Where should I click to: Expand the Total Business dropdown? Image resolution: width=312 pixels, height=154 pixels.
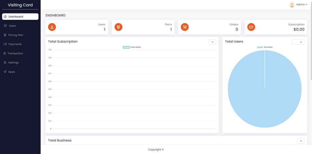[x=300, y=141]
